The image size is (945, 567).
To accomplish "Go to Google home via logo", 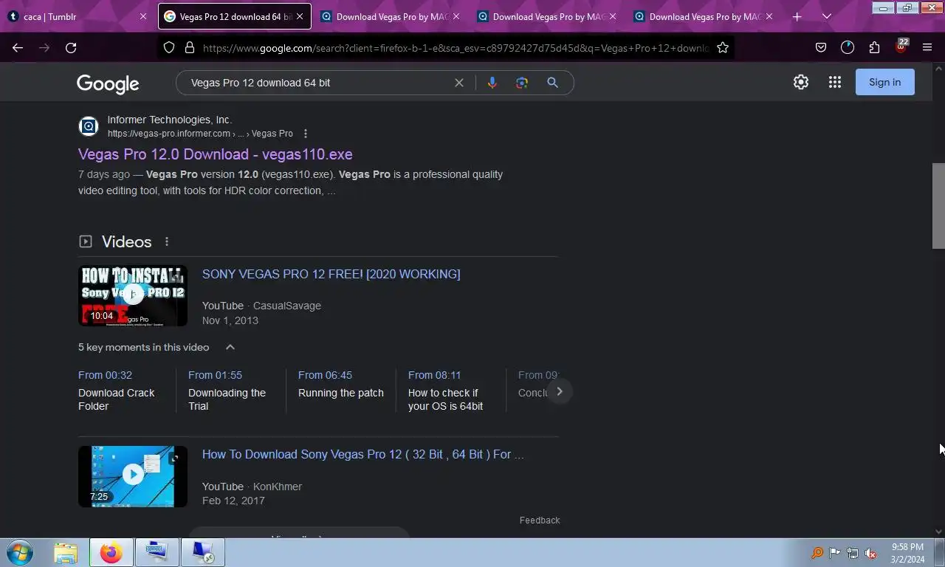I will (108, 84).
